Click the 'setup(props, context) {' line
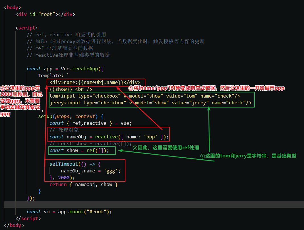This screenshot has width=304, height=230. tap(71, 116)
